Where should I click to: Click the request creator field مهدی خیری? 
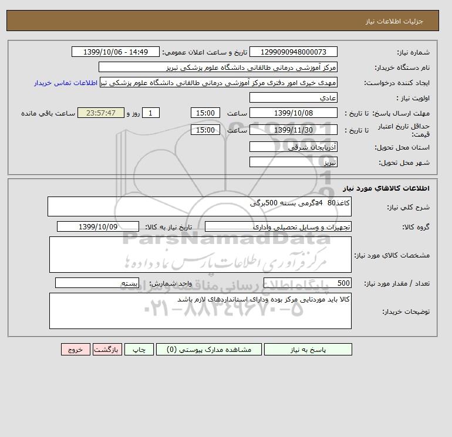coord(218,82)
